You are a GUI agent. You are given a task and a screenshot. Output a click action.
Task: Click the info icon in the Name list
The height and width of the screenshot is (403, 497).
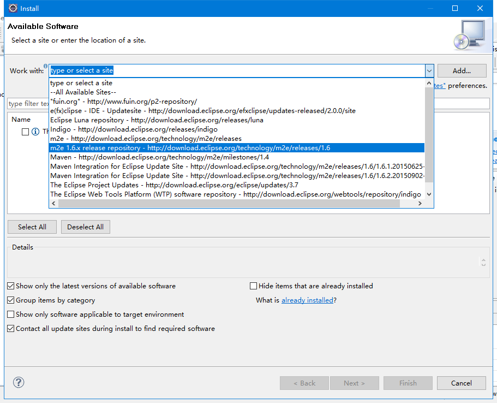pos(35,132)
